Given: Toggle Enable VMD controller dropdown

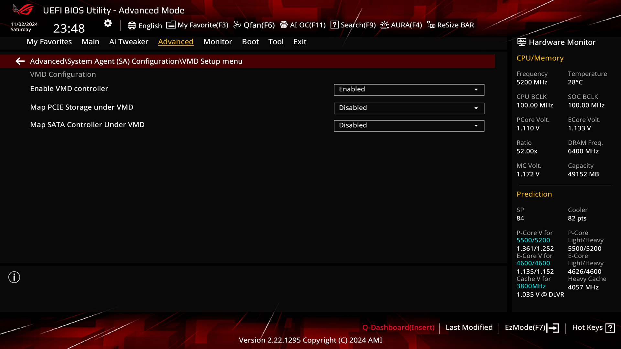Looking at the screenshot, I should [x=409, y=89].
